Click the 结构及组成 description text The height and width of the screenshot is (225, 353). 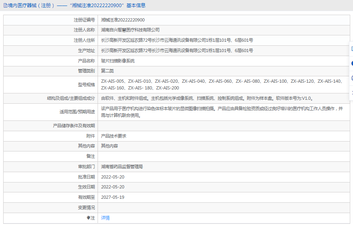(207, 98)
